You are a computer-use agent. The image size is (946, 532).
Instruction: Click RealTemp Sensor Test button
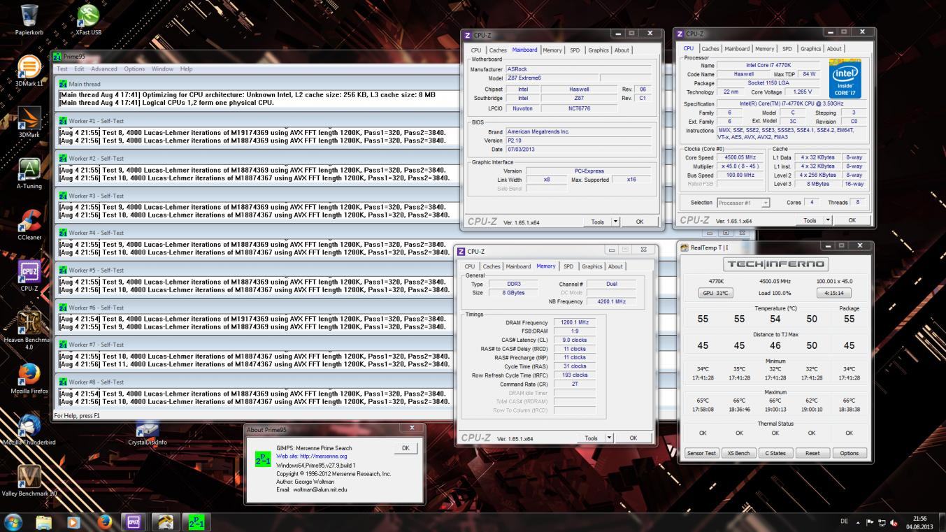coord(701,453)
